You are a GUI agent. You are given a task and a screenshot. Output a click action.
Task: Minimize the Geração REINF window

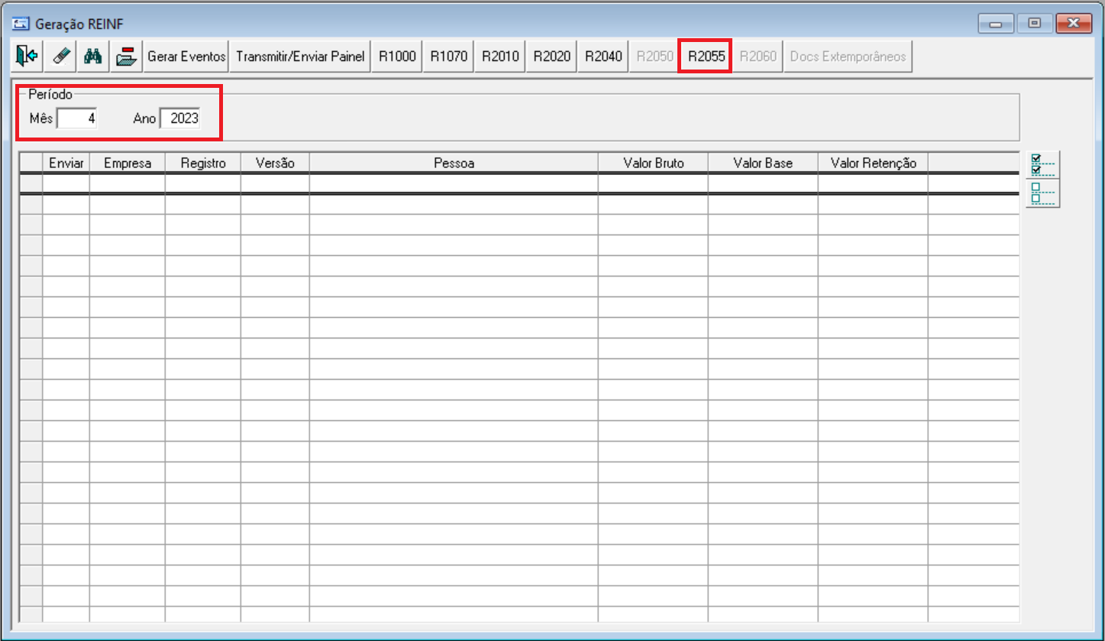point(996,23)
